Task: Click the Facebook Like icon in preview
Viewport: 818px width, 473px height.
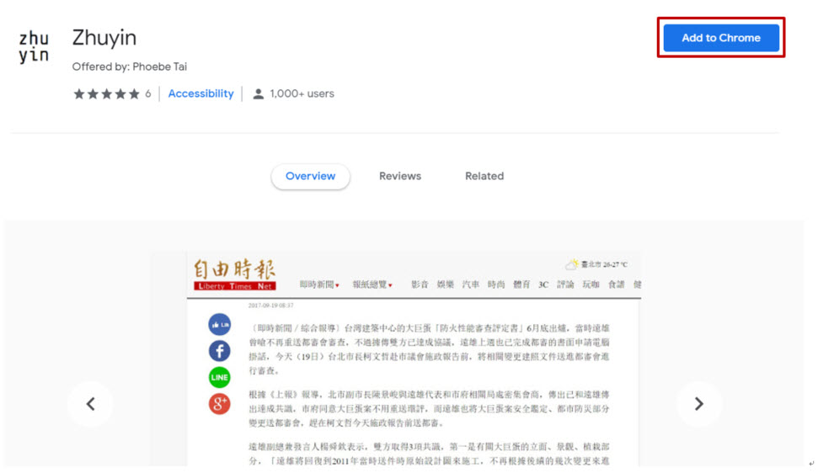Action: (220, 324)
